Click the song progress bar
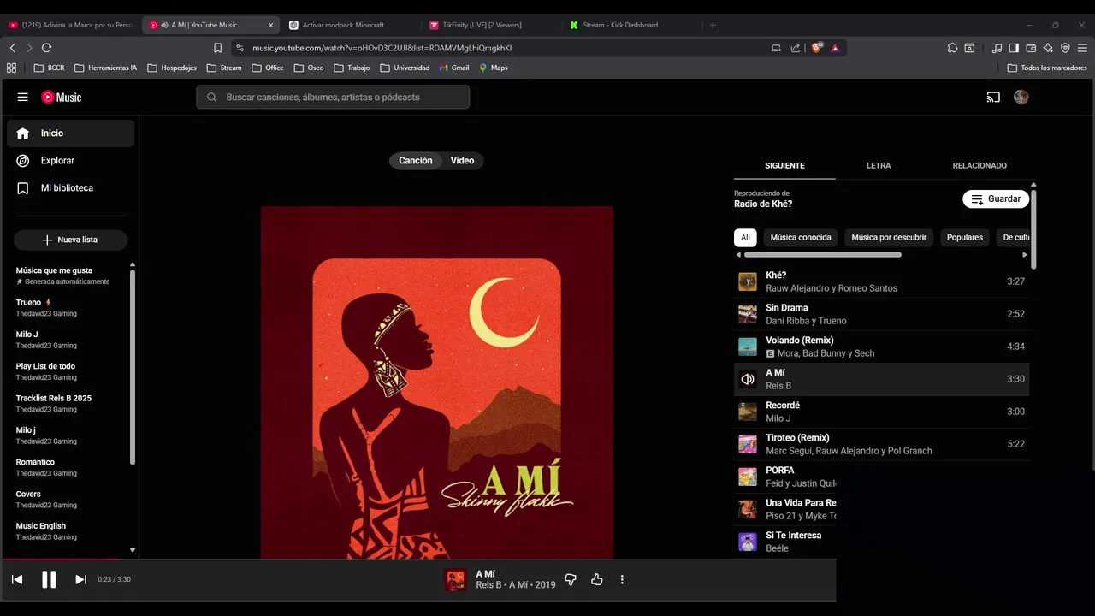The image size is (1095, 616). click(417, 560)
